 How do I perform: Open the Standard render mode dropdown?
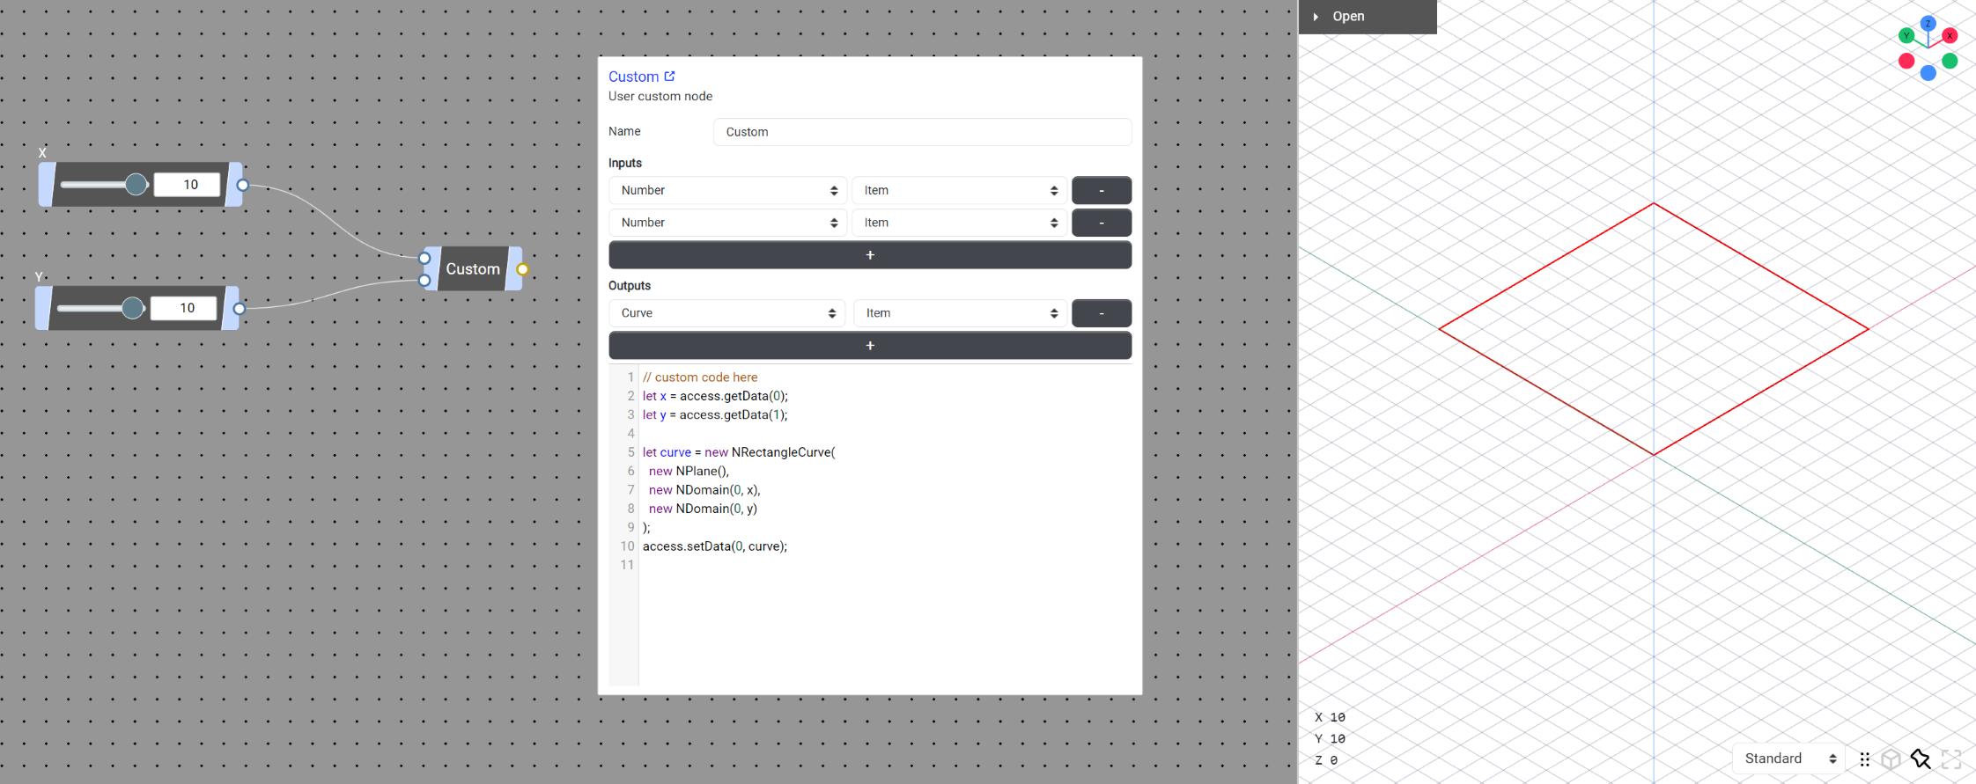pyautogui.click(x=1788, y=758)
